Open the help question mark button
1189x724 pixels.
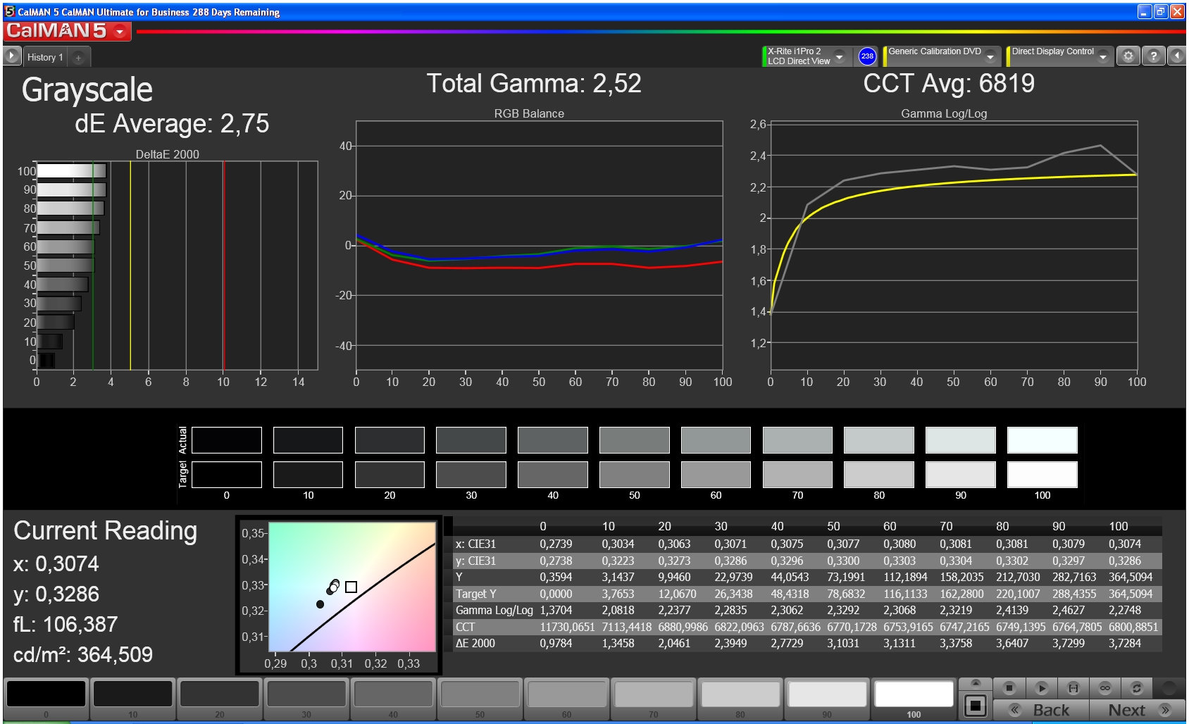click(1153, 56)
